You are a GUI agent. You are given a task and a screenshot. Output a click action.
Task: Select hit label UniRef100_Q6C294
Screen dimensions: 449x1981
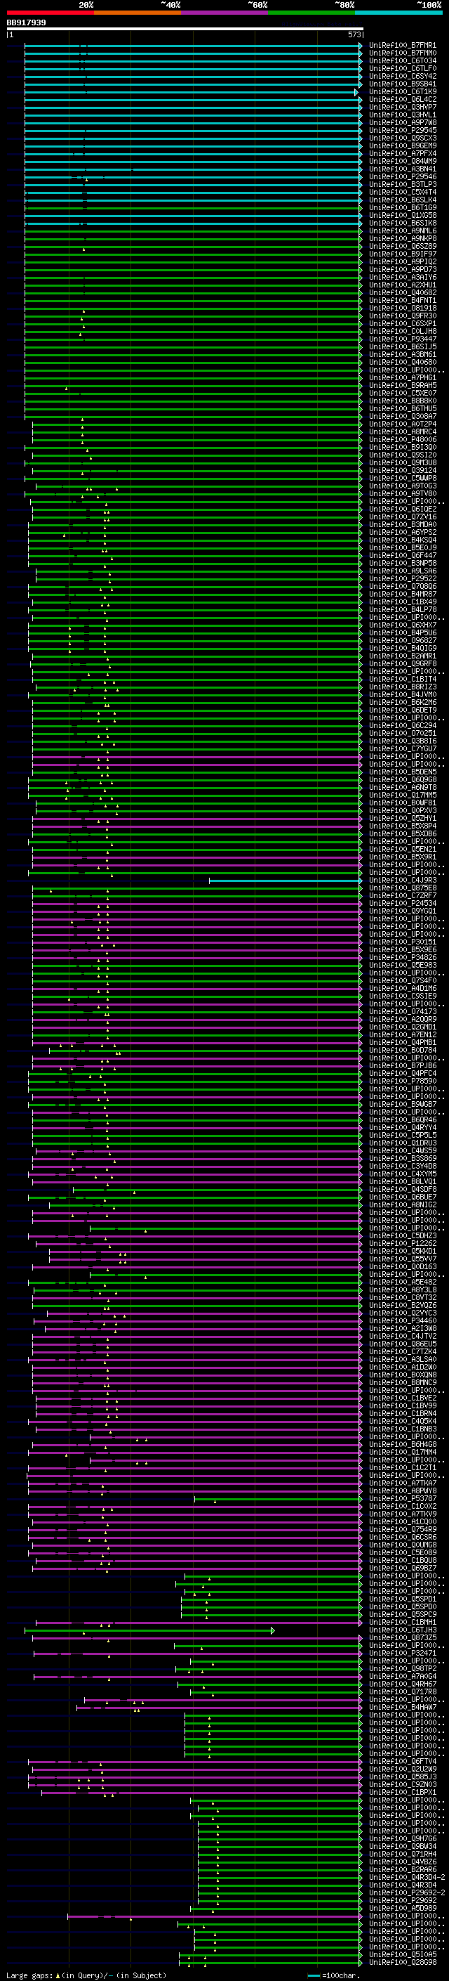point(403,726)
